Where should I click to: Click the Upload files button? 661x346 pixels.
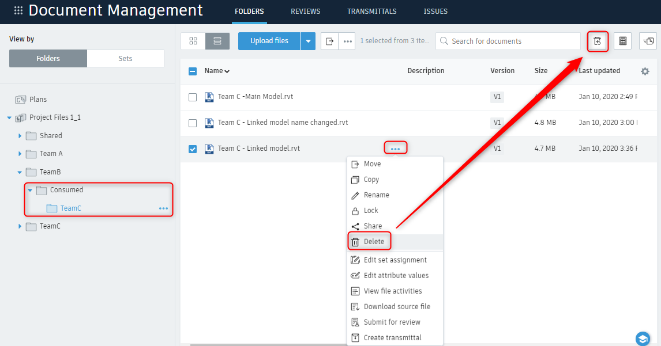[x=269, y=41]
